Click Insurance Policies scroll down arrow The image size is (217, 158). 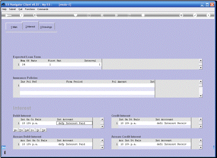(201, 96)
